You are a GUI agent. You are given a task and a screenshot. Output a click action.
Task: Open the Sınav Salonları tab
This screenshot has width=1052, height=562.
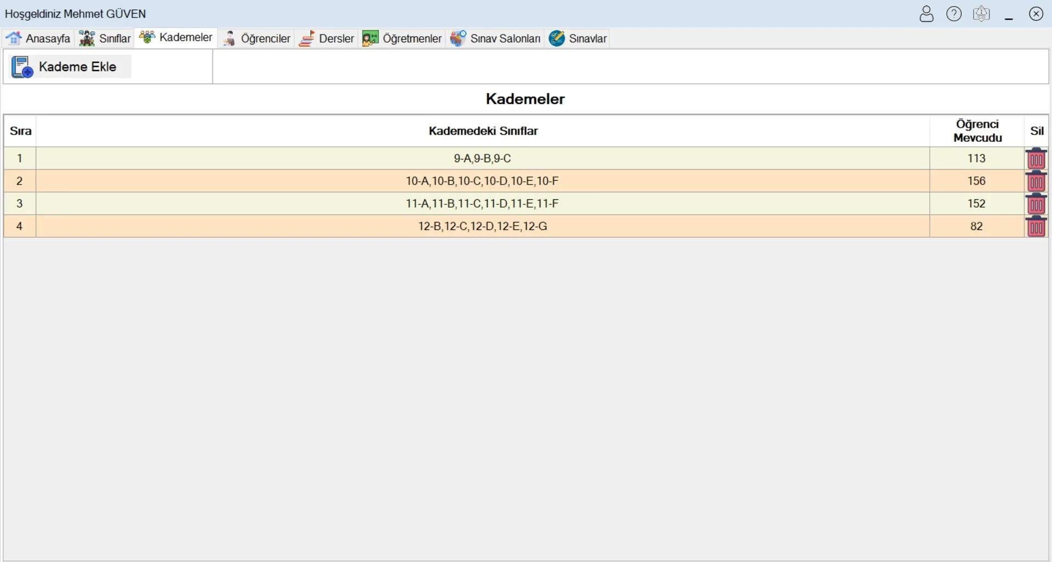point(495,38)
